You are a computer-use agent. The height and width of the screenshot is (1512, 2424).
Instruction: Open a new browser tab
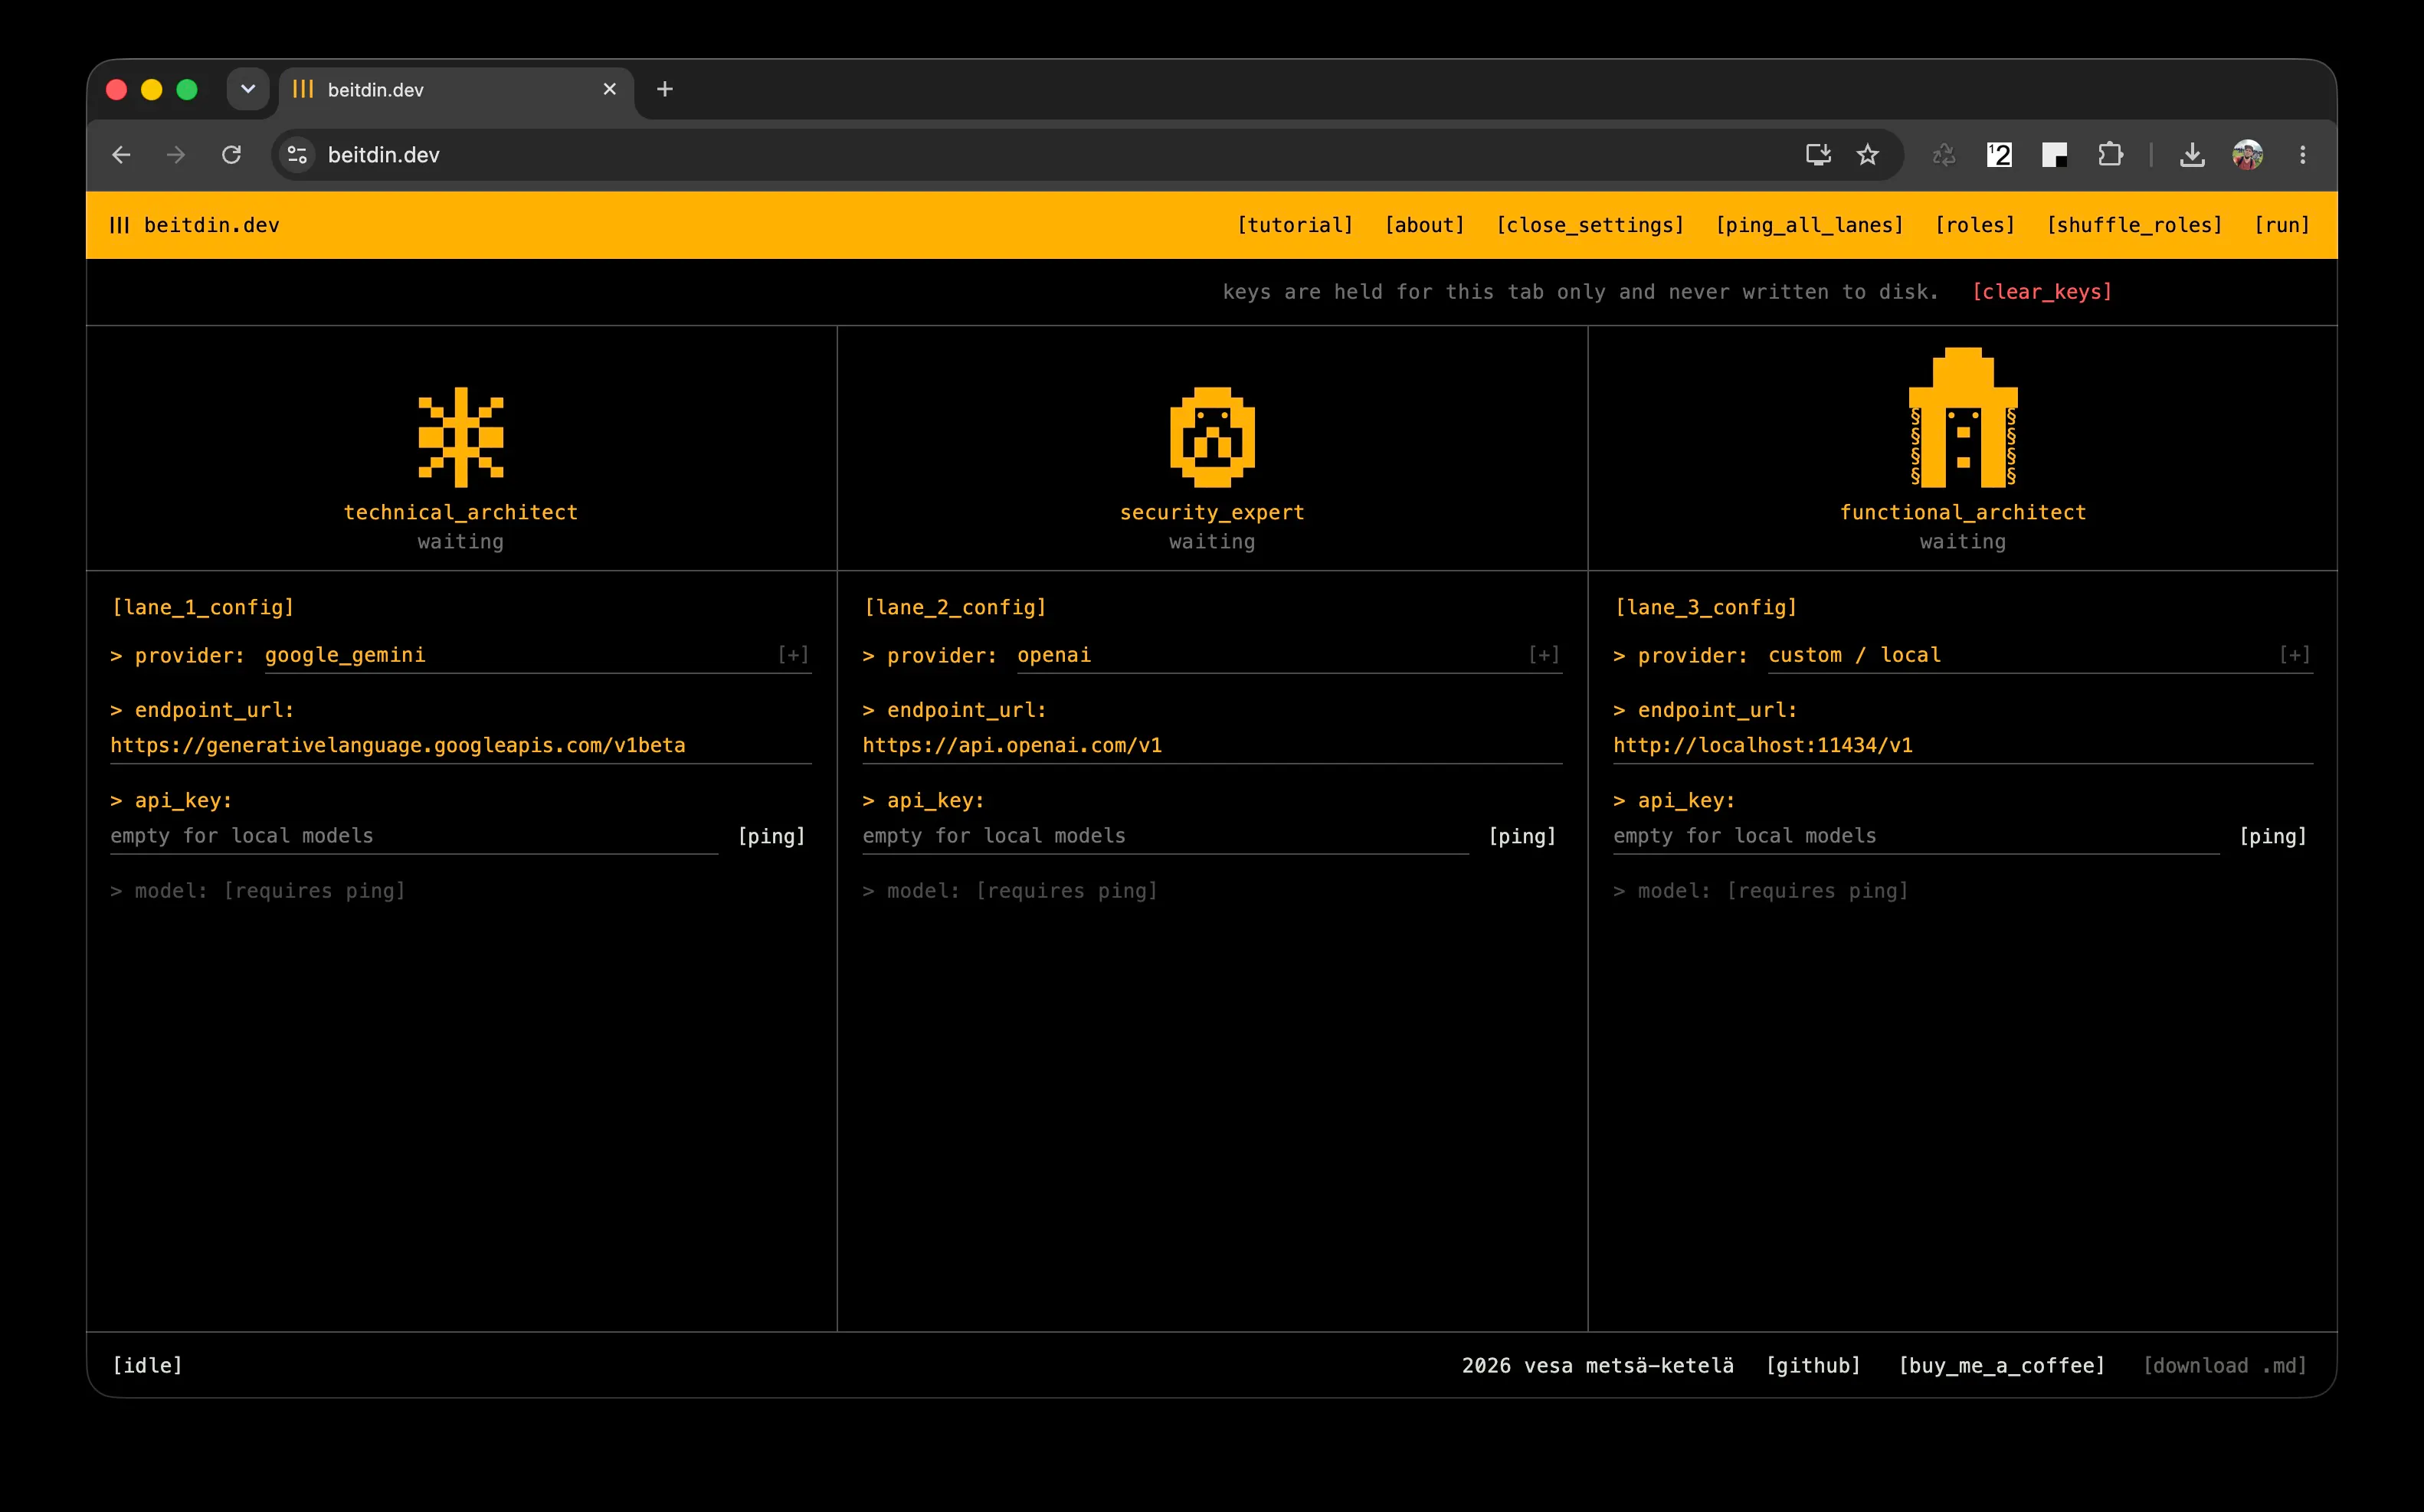pos(665,89)
